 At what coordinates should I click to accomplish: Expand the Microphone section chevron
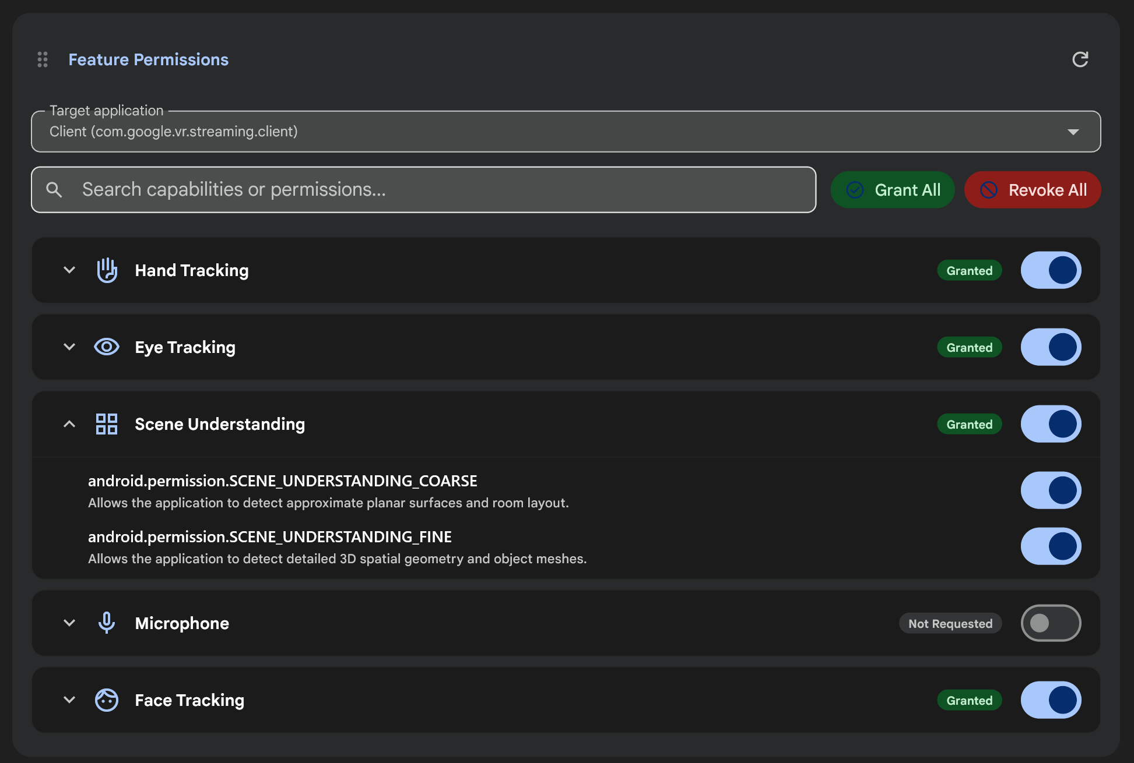click(x=69, y=623)
